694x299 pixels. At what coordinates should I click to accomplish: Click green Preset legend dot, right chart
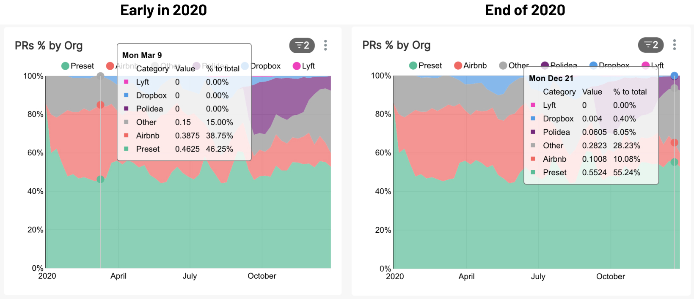point(413,65)
